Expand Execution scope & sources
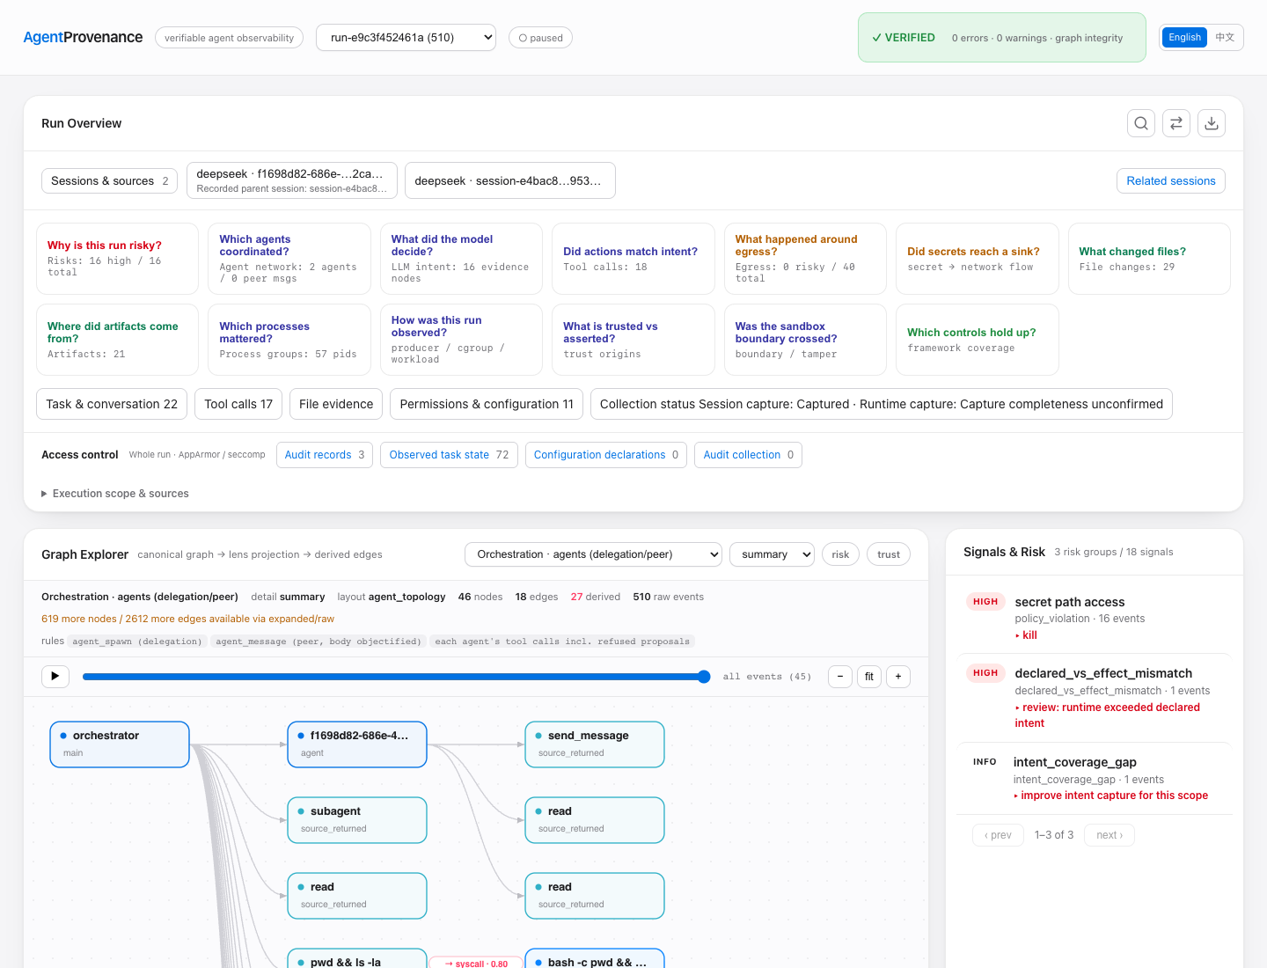 pos(115,494)
